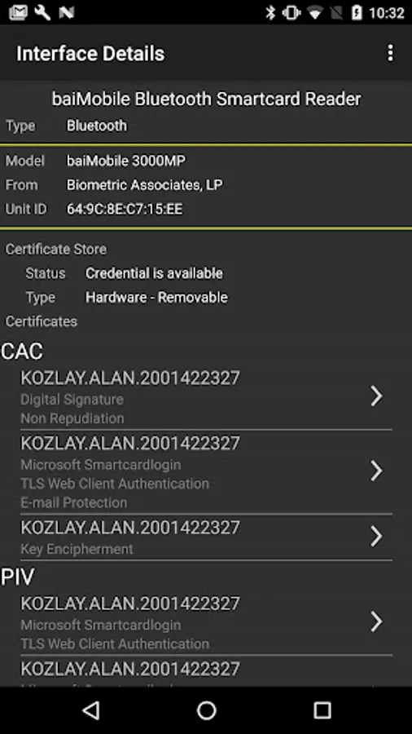This screenshot has width=412, height=734.
Task: Expand Key Encipherment certificate chevron
Action: point(376,536)
